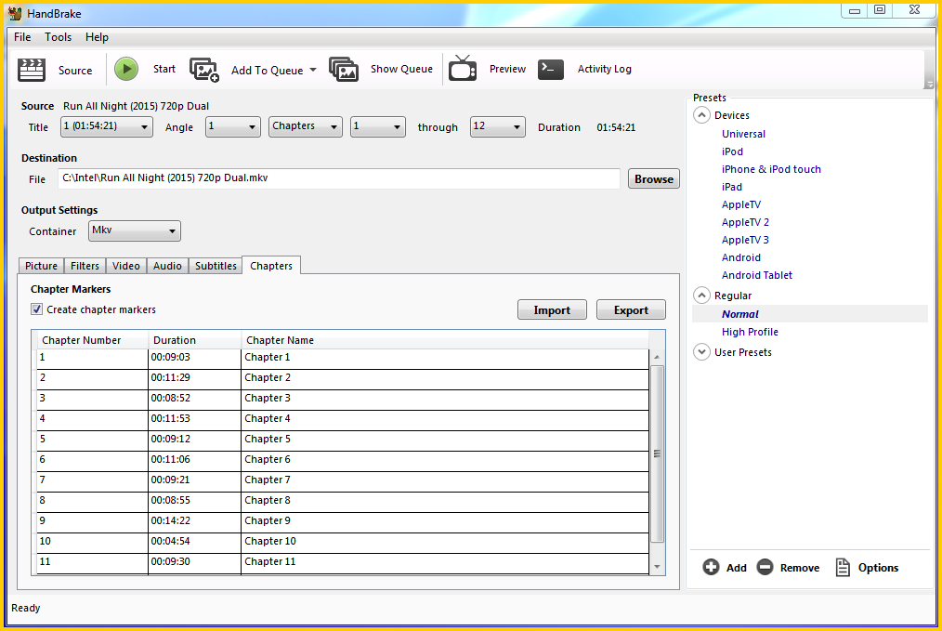Select the AppleTV 2 preset
Image resolution: width=942 pixels, height=631 pixels.
[x=745, y=222]
